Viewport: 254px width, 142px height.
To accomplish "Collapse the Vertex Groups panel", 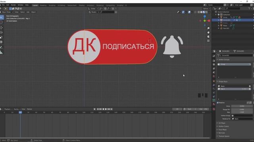I will tap(224, 60).
